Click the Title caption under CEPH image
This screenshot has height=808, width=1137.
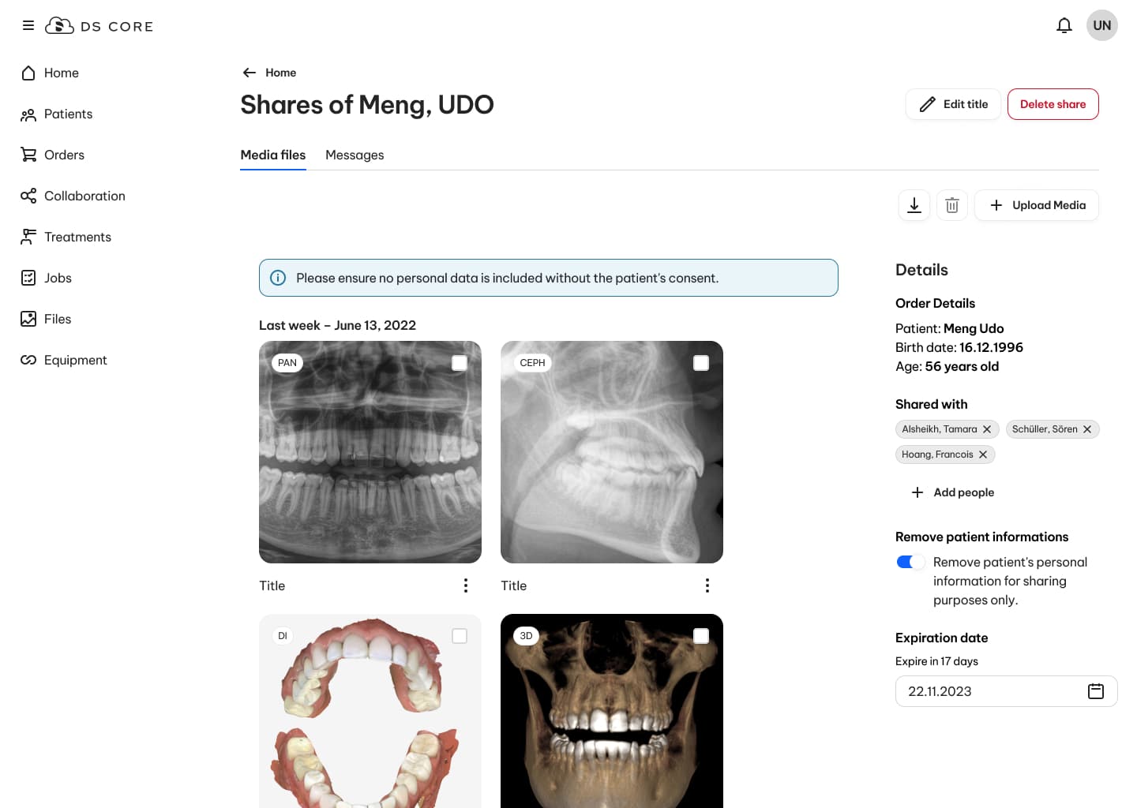point(514,585)
